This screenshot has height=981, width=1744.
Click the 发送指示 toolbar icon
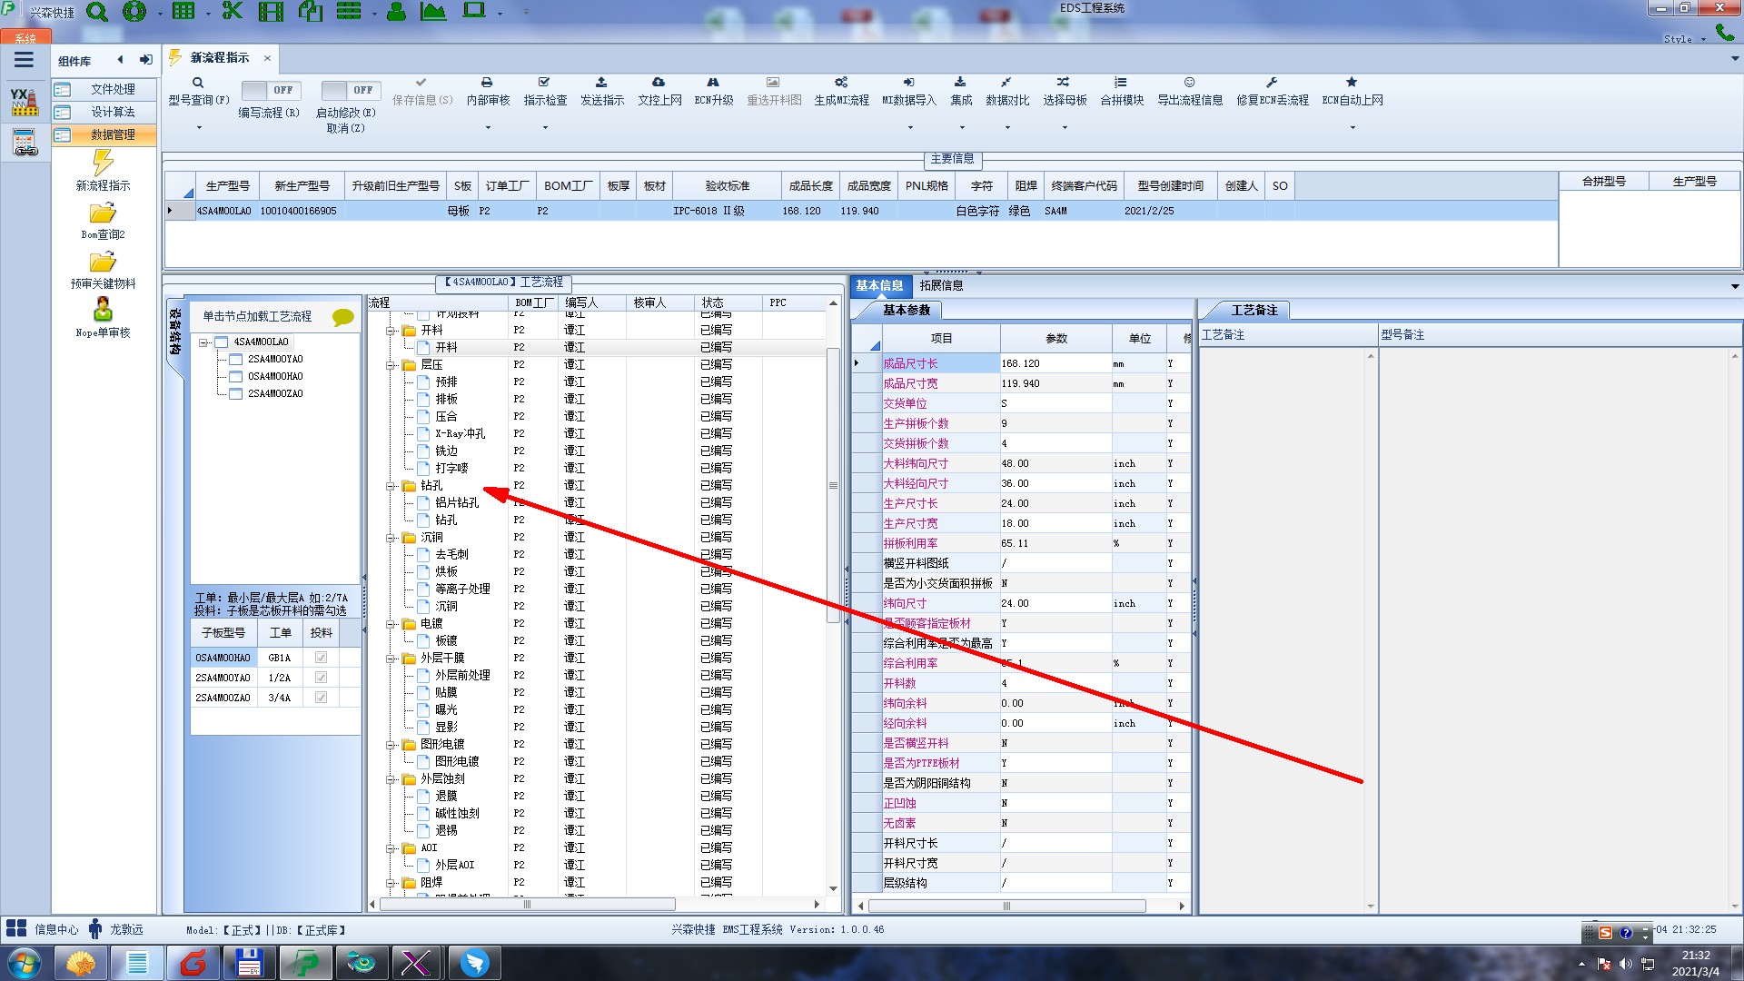click(x=601, y=83)
